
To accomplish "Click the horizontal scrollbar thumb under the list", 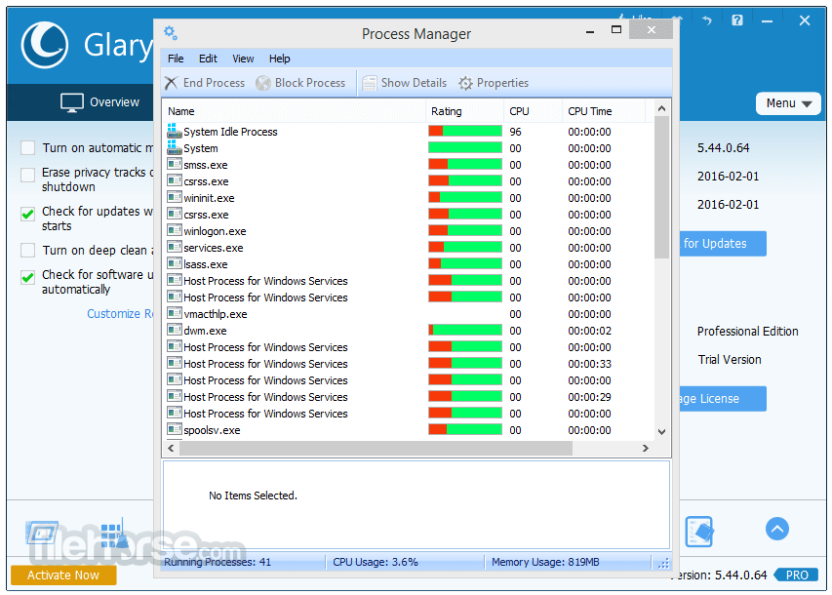I will [376, 448].
